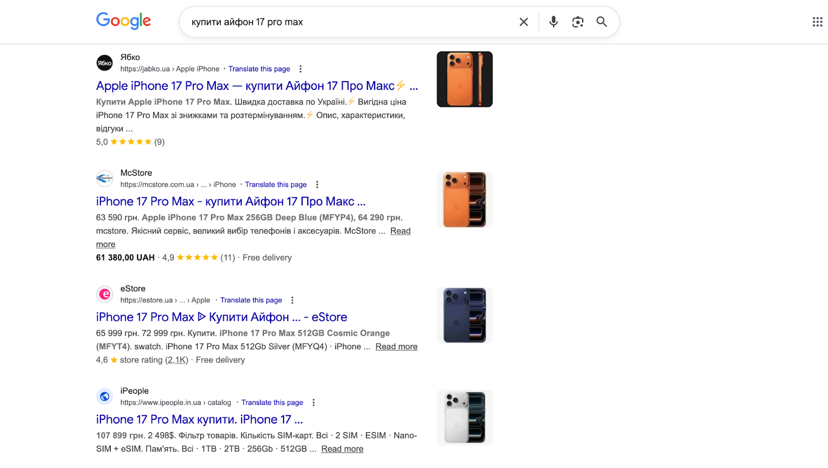Translate the jabko.ua page
This screenshot has height=468, width=828.
pos(259,69)
